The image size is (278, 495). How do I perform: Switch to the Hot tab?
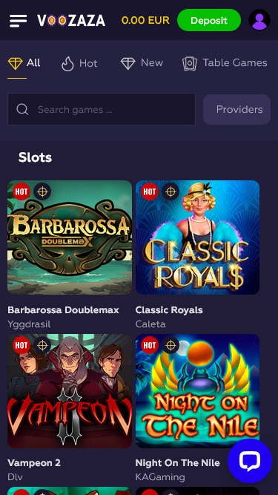coord(79,64)
